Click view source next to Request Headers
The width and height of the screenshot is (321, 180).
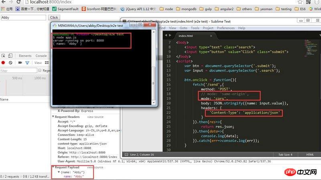point(95,117)
